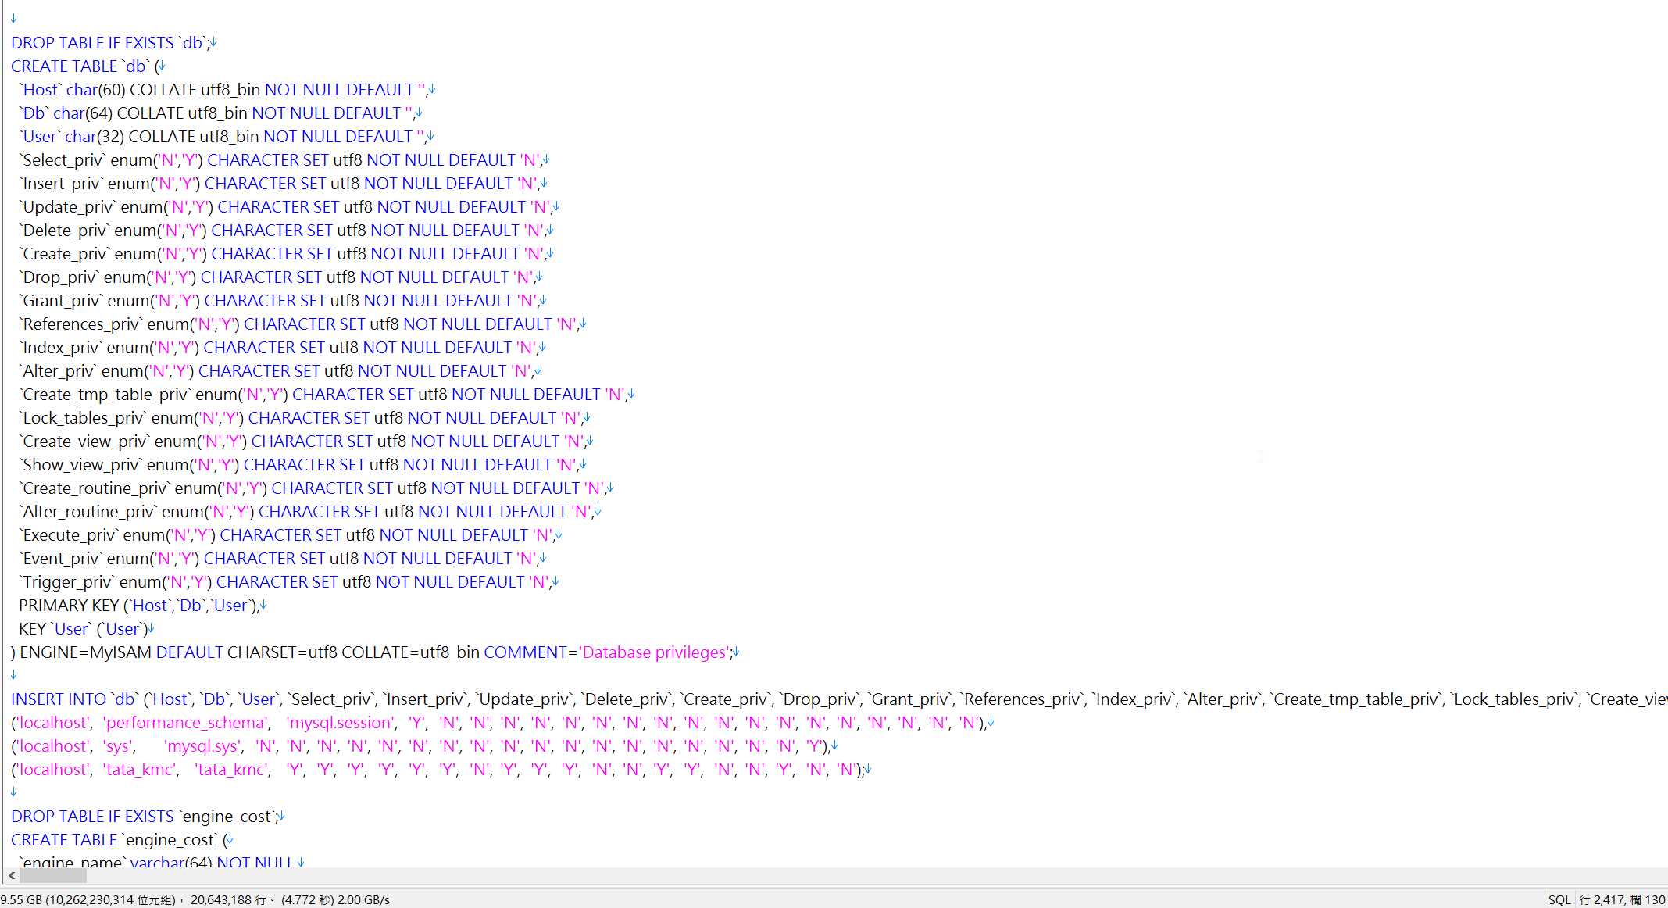The image size is (1668, 908).
Task: Click the '`Drop_priv` enum' definition line
Action: [277, 277]
